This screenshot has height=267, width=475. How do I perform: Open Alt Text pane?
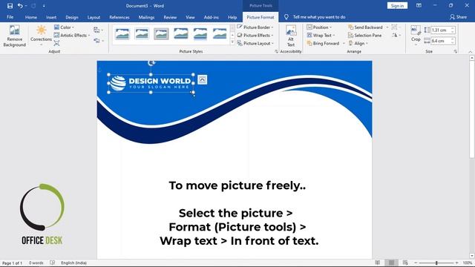tap(291, 36)
